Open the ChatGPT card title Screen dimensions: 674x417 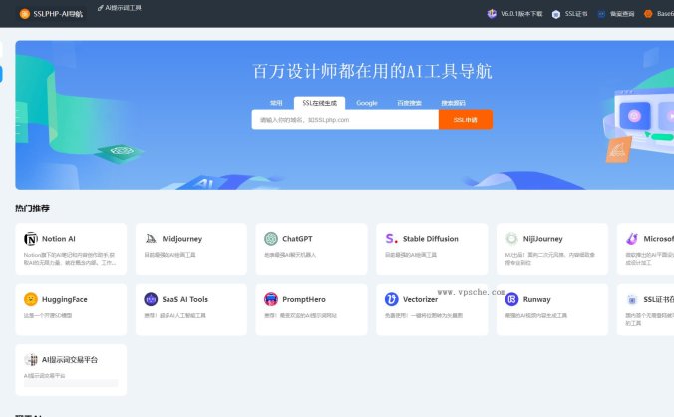tap(297, 239)
